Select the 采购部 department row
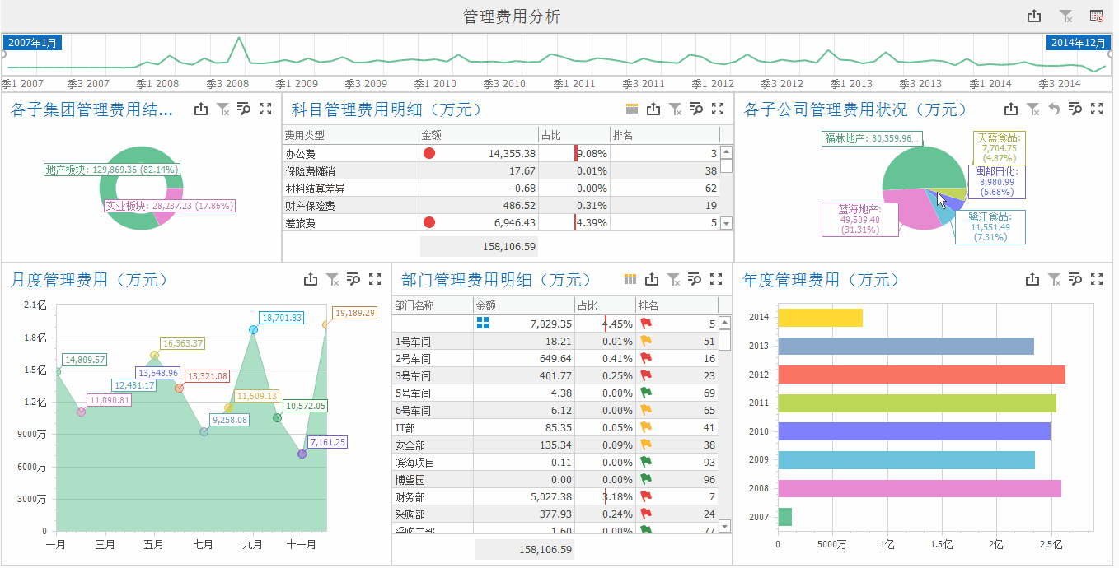1119x568 pixels. point(555,514)
